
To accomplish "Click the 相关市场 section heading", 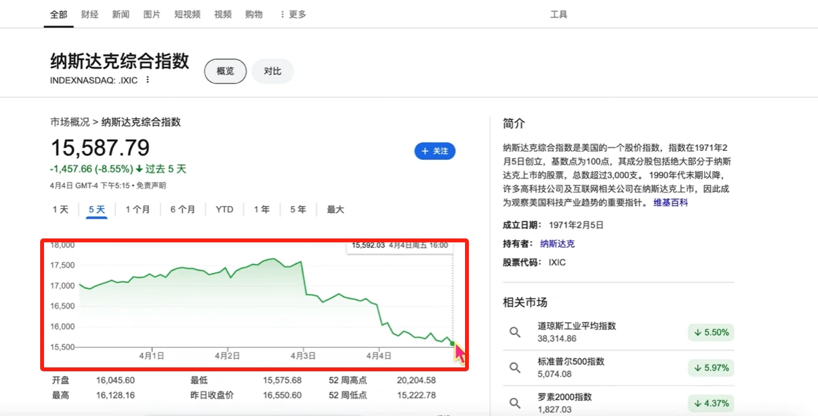I will pos(525,303).
